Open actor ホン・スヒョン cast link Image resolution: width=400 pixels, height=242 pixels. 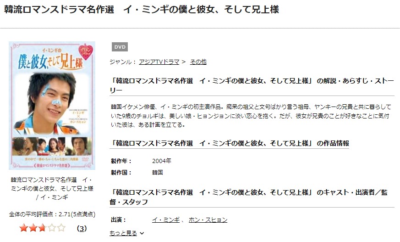(x=208, y=220)
